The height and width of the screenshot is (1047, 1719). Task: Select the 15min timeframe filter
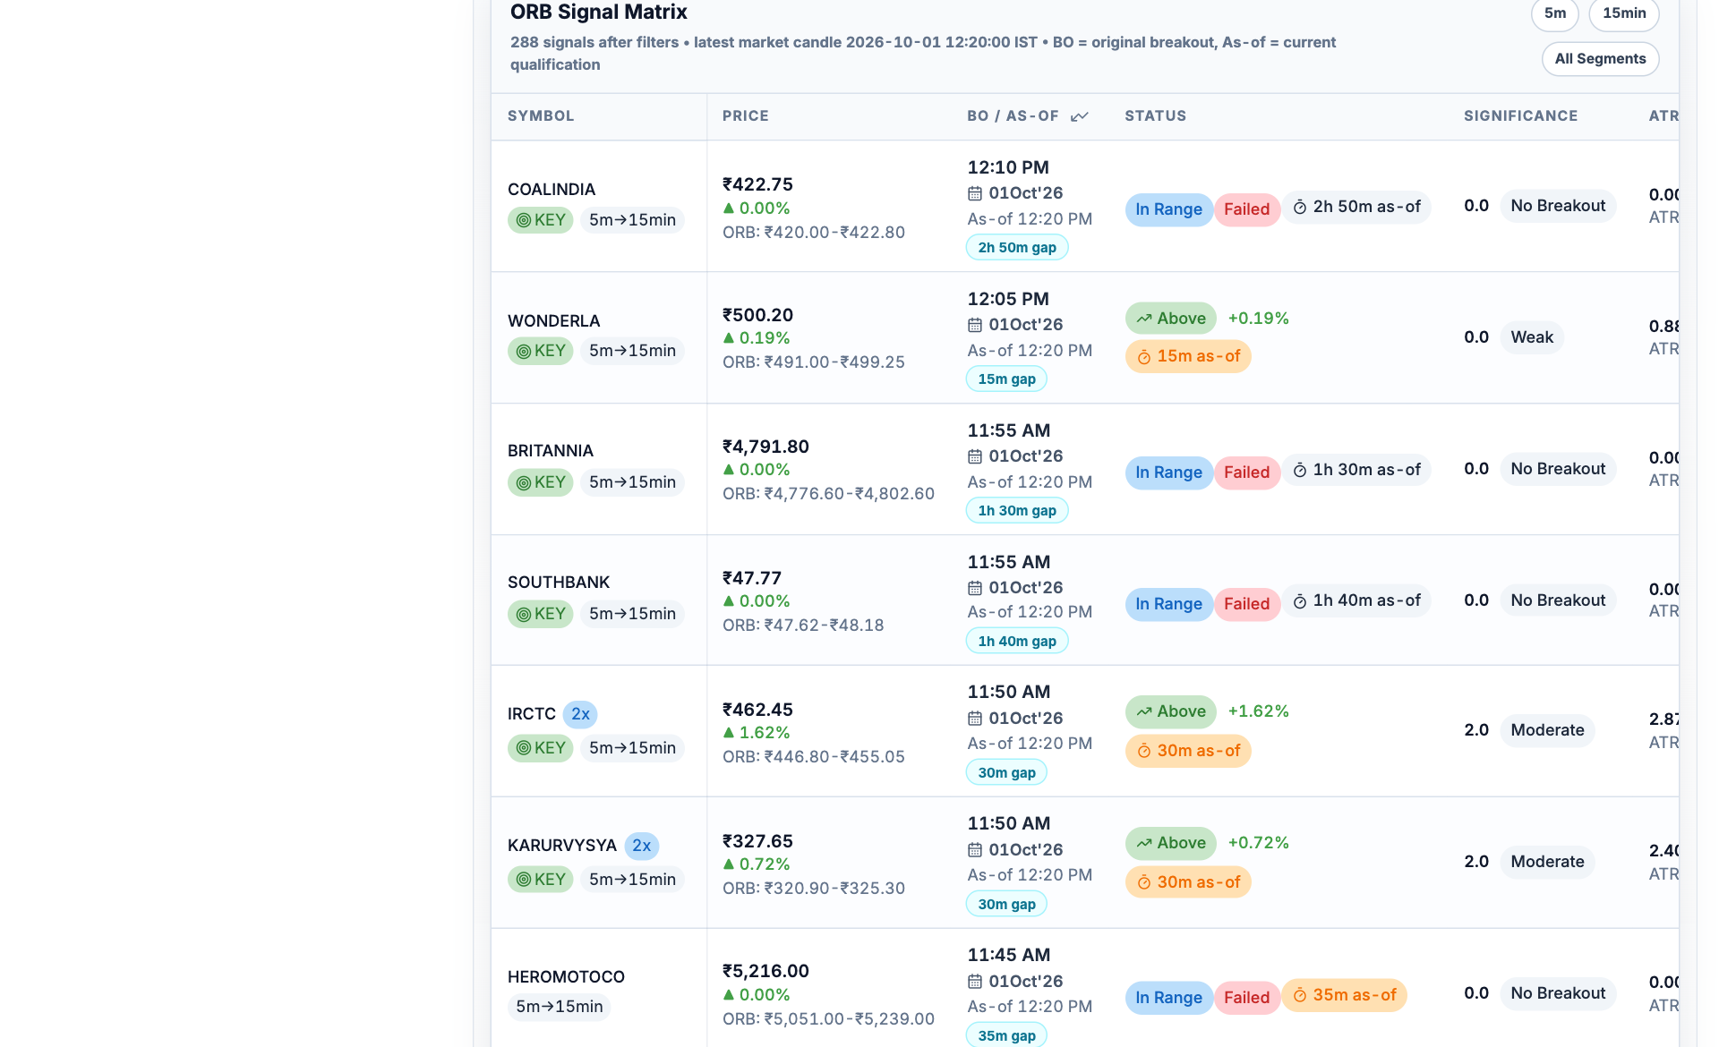coord(1624,13)
